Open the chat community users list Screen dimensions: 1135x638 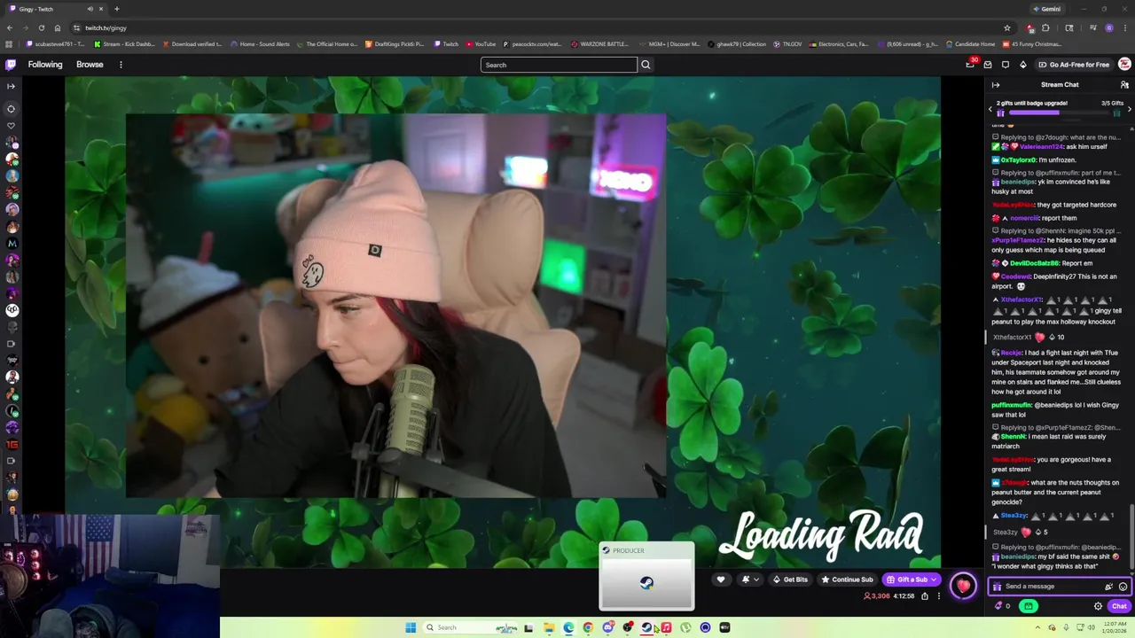tap(1124, 85)
